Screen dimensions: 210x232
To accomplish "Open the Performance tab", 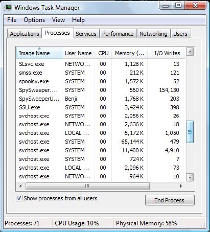I will (118, 34).
